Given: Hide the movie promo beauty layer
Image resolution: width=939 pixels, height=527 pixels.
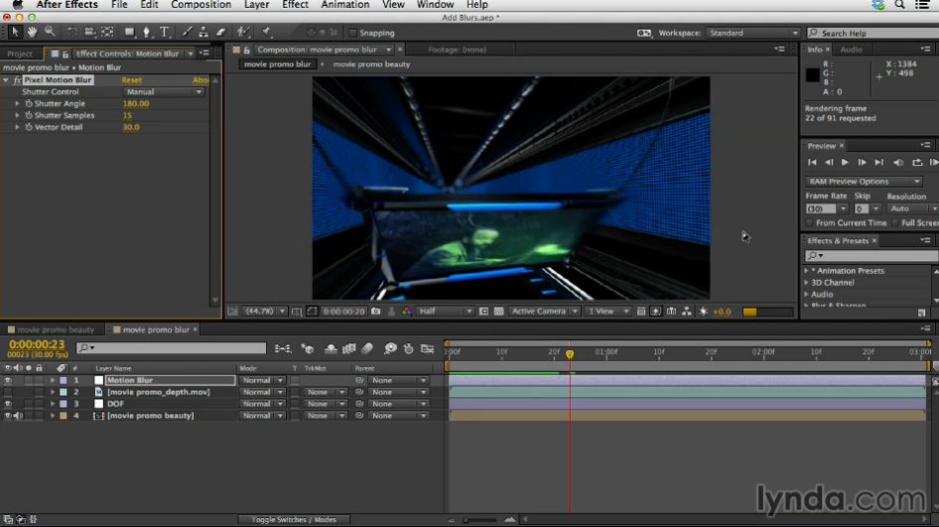Looking at the screenshot, I should coord(8,416).
